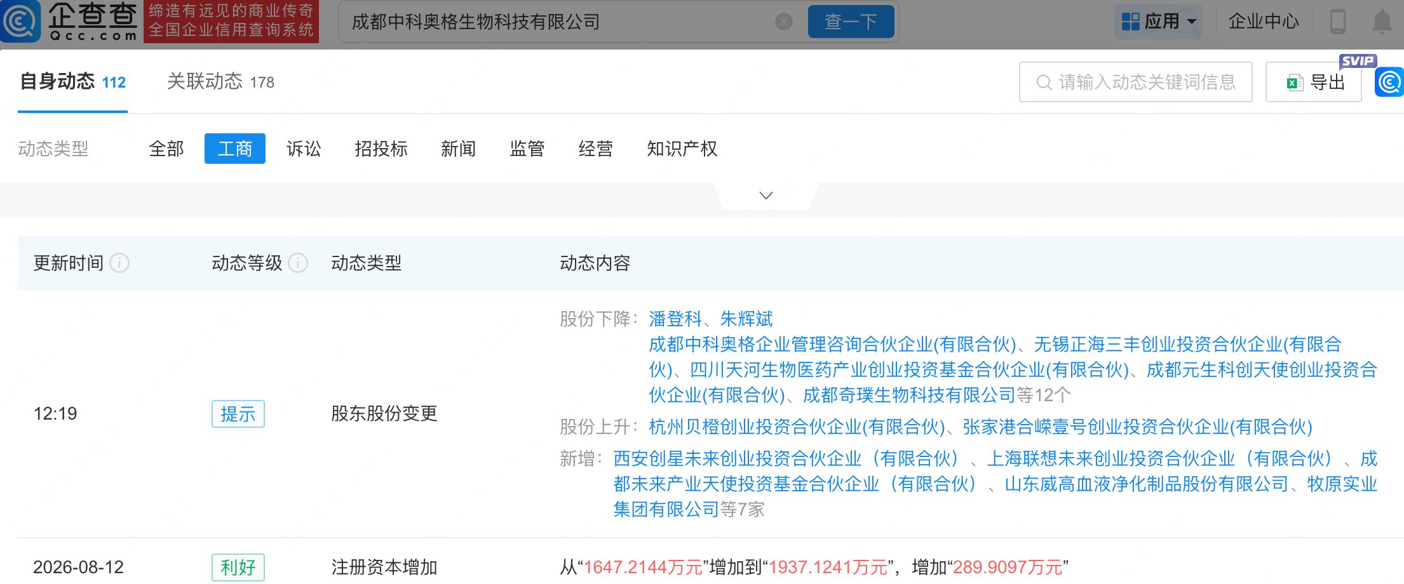1404x584 pixels.
Task: Click the 等12个 count text
Action: point(1044,395)
